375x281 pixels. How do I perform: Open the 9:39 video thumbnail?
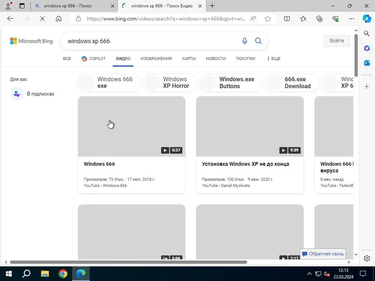250,126
